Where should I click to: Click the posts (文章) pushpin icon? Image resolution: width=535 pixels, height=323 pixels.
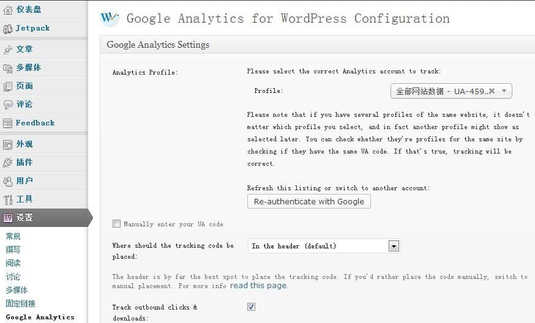coord(8,50)
